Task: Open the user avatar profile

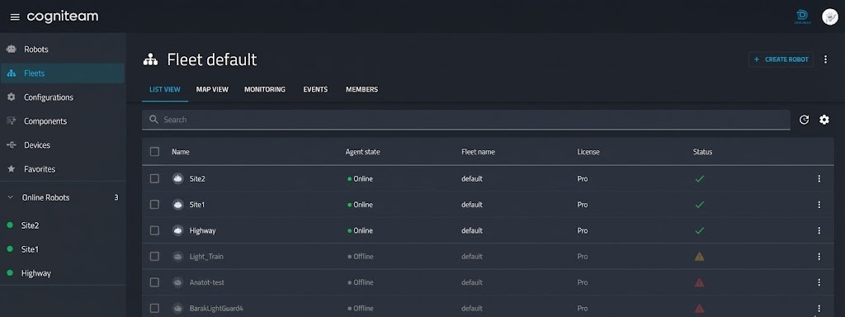Action: click(830, 17)
